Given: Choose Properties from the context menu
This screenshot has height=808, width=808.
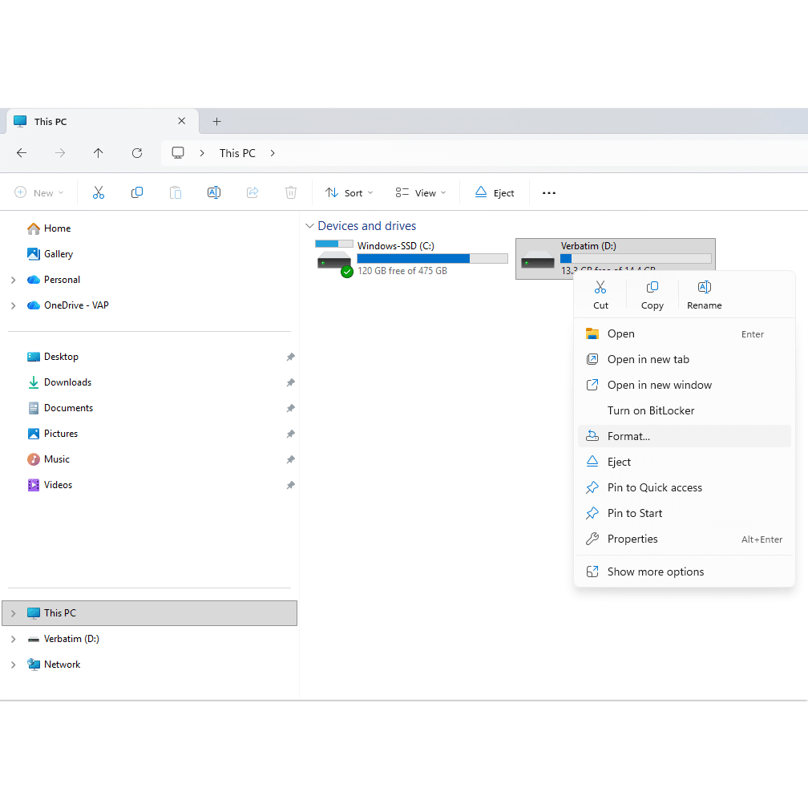Looking at the screenshot, I should click(x=685, y=539).
